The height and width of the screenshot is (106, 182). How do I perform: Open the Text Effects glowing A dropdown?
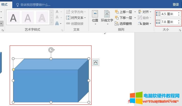pos(58,23)
